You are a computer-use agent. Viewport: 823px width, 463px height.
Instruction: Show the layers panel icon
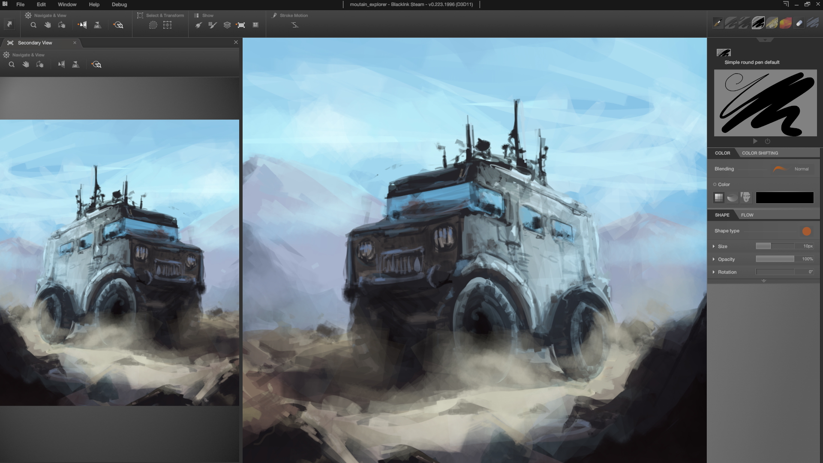click(x=227, y=25)
